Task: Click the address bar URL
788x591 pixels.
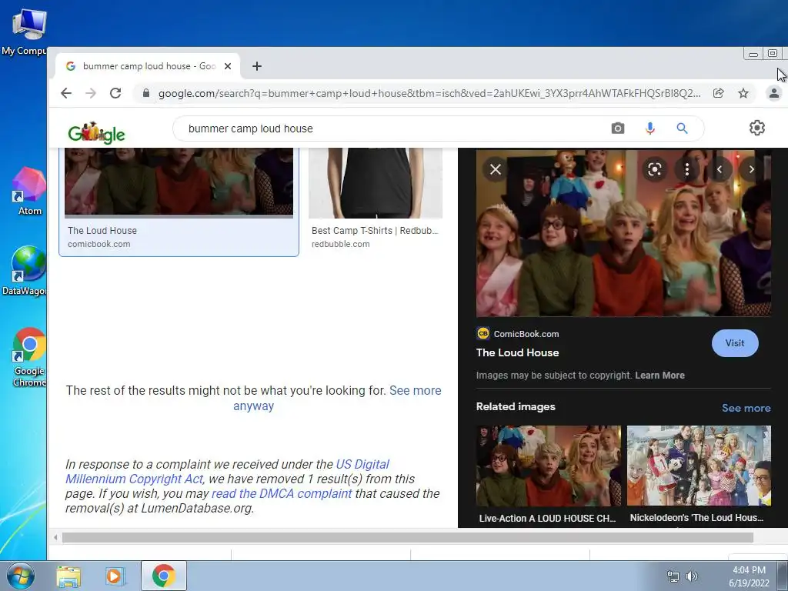Action: (x=429, y=93)
